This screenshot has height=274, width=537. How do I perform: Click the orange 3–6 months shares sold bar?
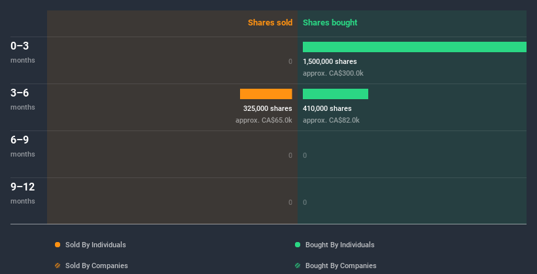266,94
